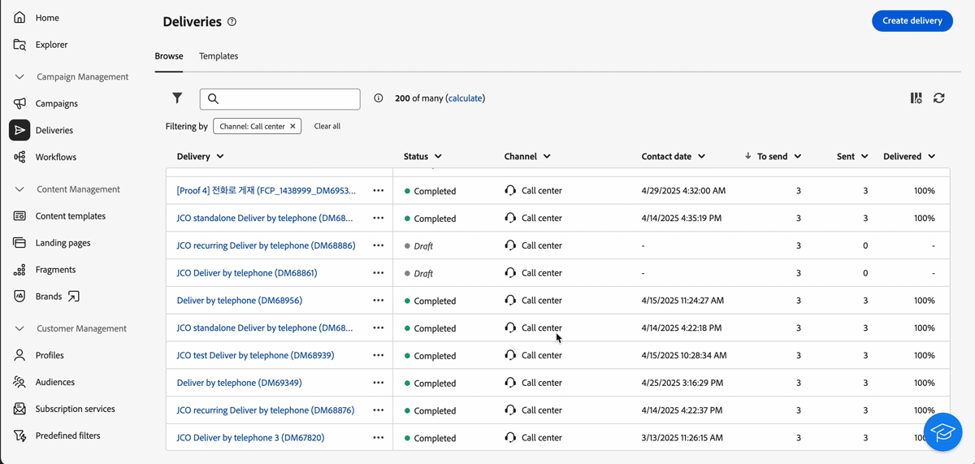Collapse the Content Management section
This screenshot has width=975, height=464.
[x=20, y=189]
